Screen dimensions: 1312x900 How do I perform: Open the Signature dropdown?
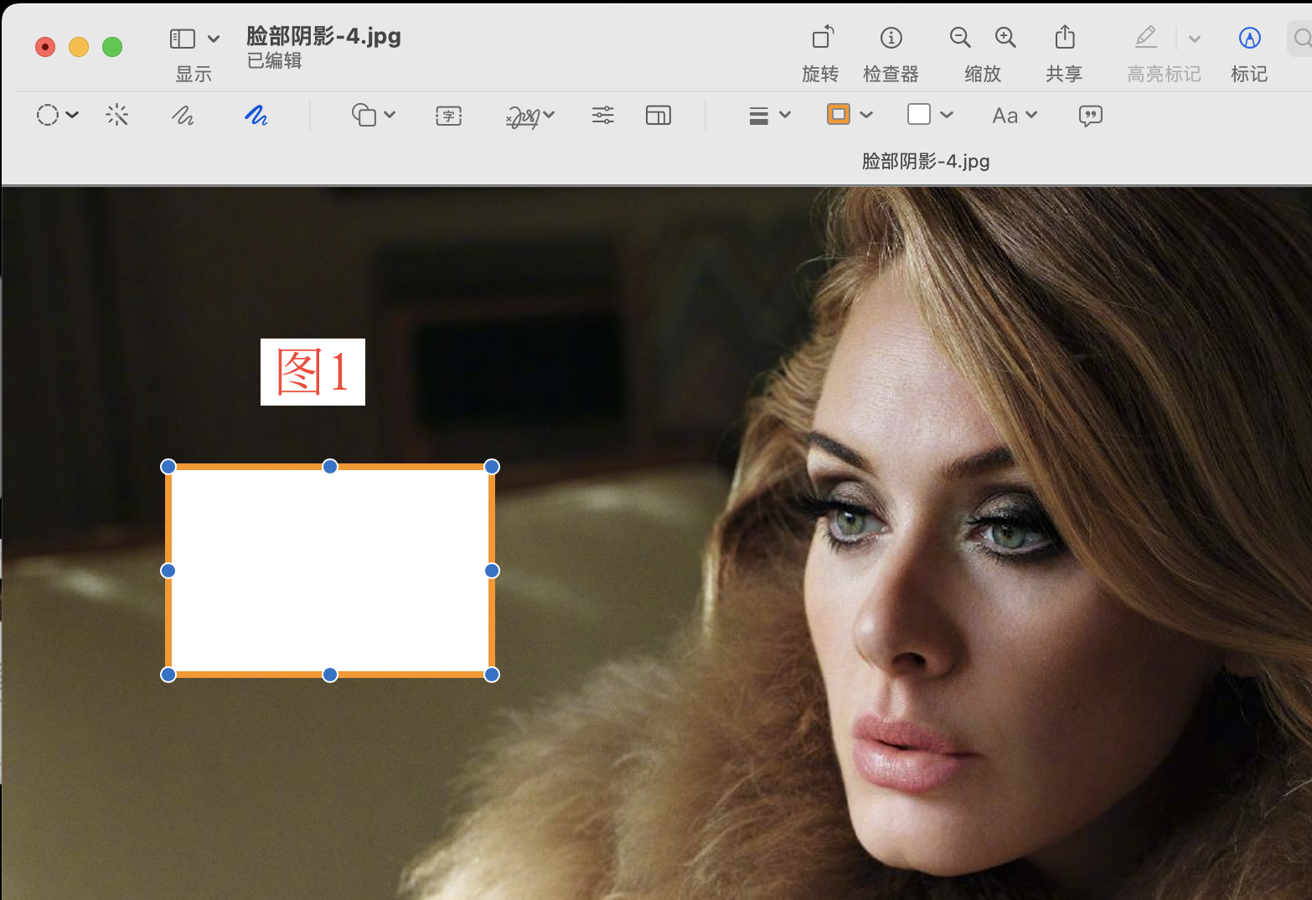click(530, 116)
